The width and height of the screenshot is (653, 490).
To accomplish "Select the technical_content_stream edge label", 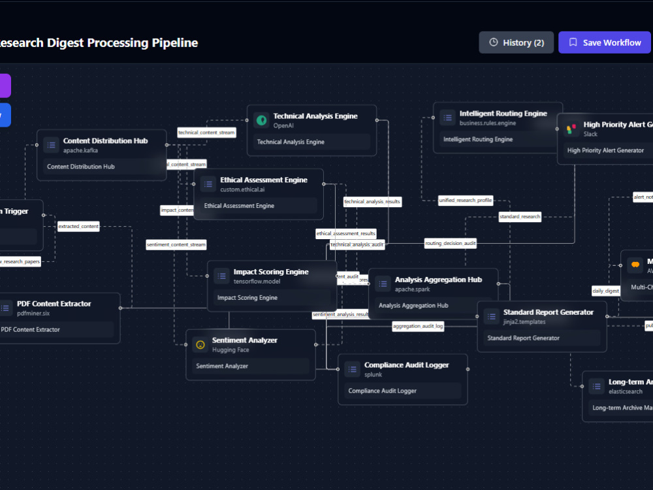I will point(206,133).
